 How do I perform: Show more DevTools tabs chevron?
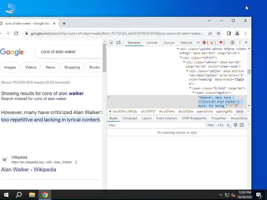point(198,42)
